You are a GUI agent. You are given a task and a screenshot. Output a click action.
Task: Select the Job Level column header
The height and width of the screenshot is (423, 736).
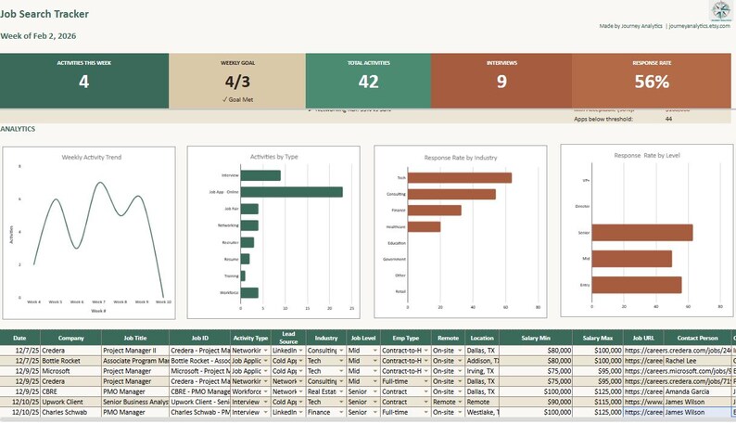click(363, 338)
